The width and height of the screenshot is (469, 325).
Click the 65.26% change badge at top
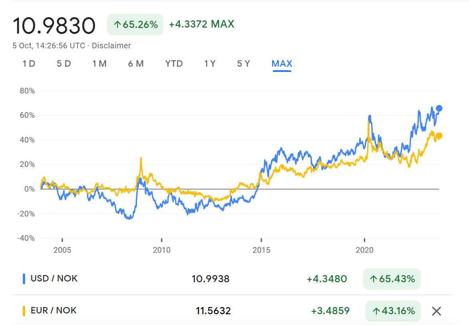click(135, 24)
